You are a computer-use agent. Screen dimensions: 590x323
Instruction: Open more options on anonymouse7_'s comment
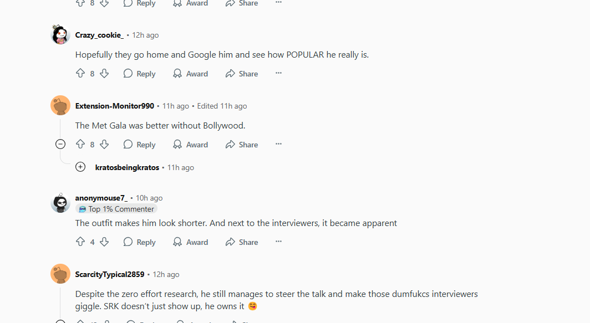pyautogui.click(x=278, y=242)
